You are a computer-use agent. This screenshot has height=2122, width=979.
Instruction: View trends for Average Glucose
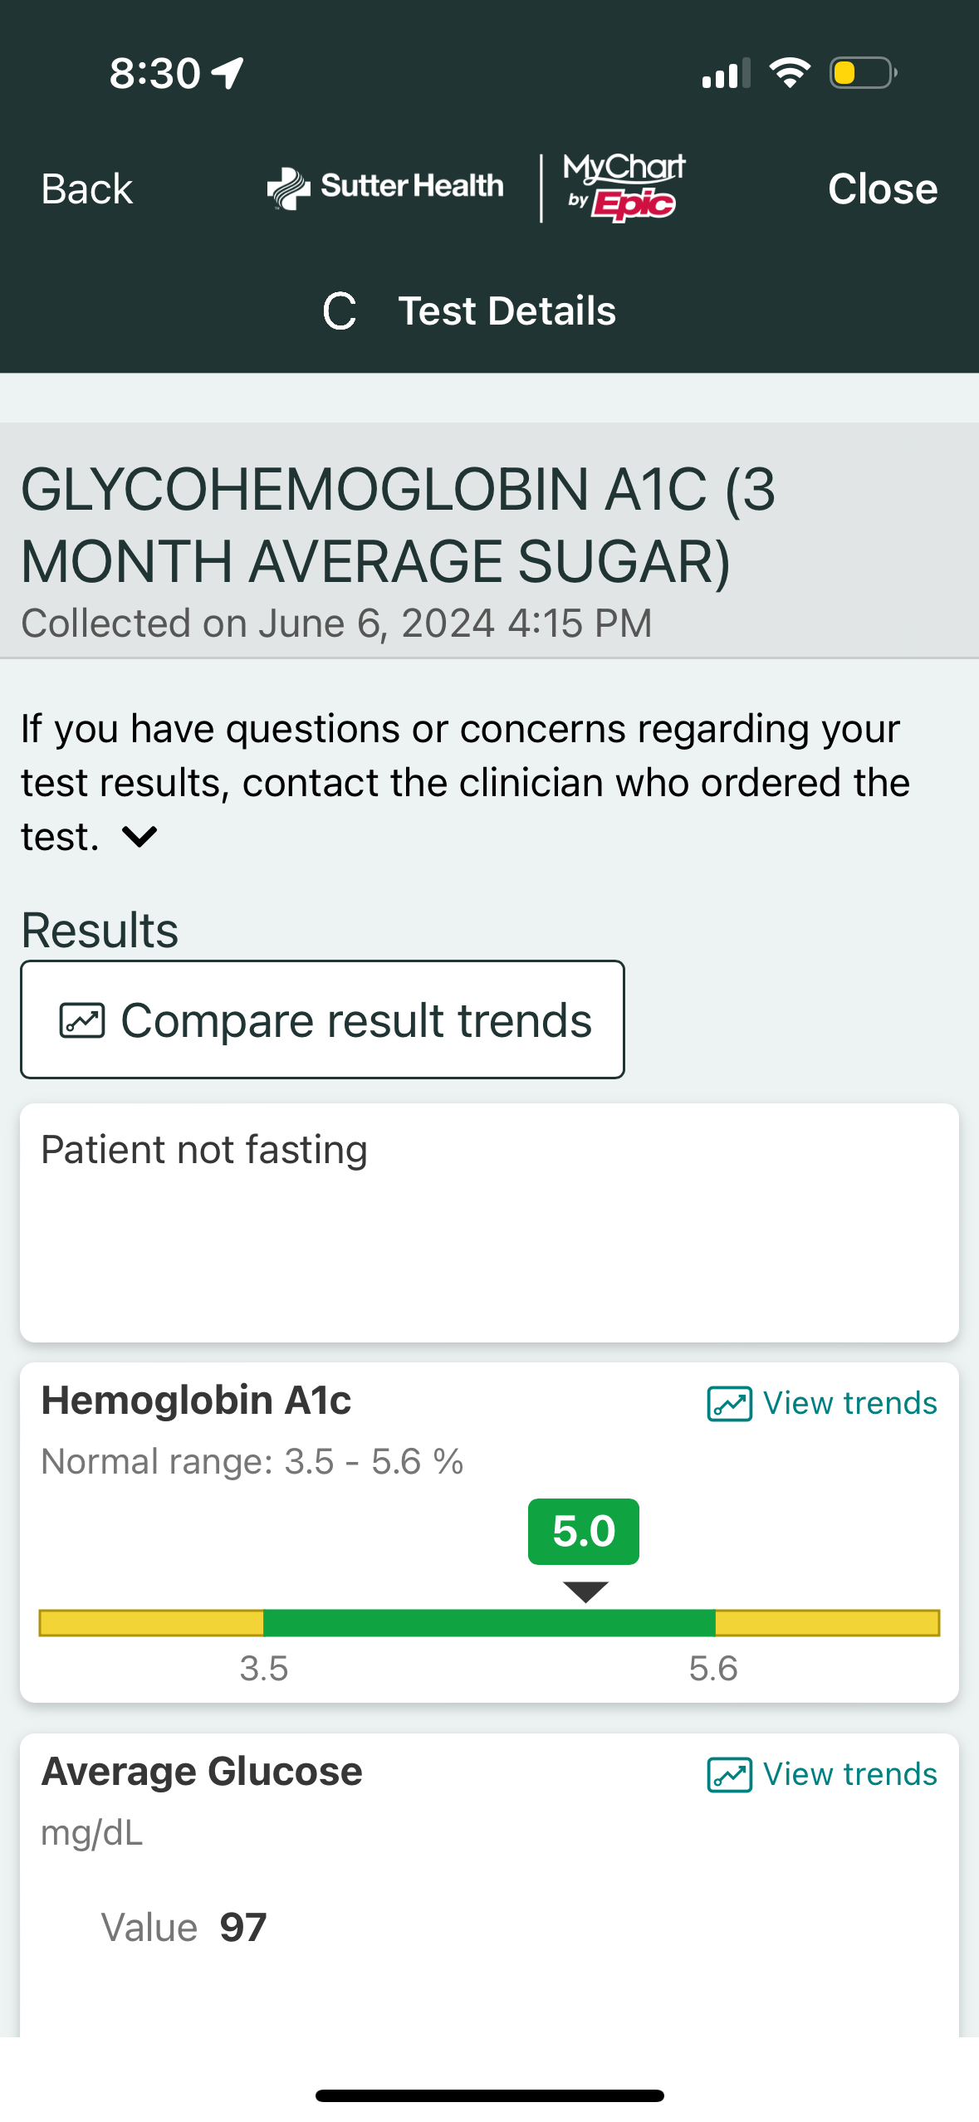click(x=849, y=1775)
